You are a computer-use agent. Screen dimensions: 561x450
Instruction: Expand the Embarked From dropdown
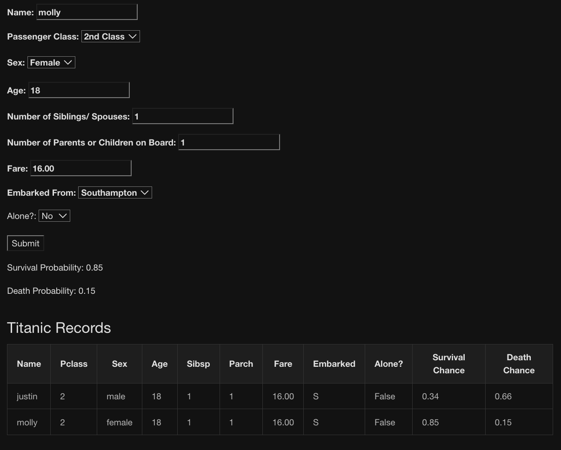(x=115, y=192)
